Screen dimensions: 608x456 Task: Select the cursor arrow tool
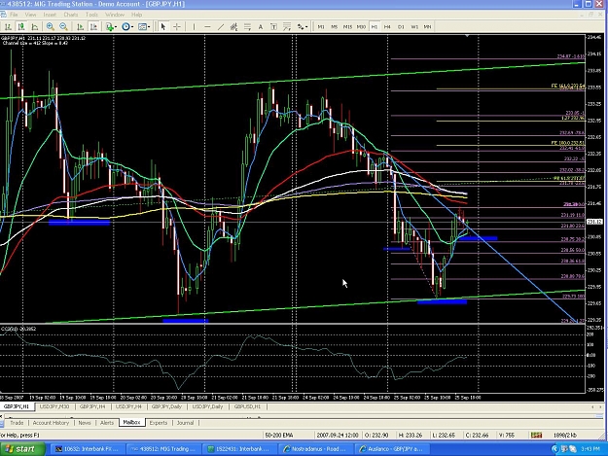[163, 26]
